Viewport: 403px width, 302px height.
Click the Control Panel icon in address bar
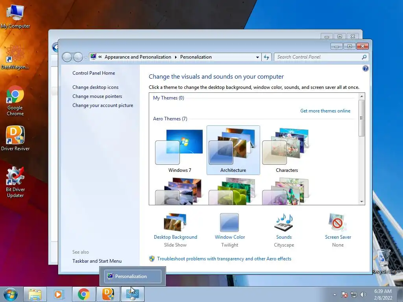93,57
